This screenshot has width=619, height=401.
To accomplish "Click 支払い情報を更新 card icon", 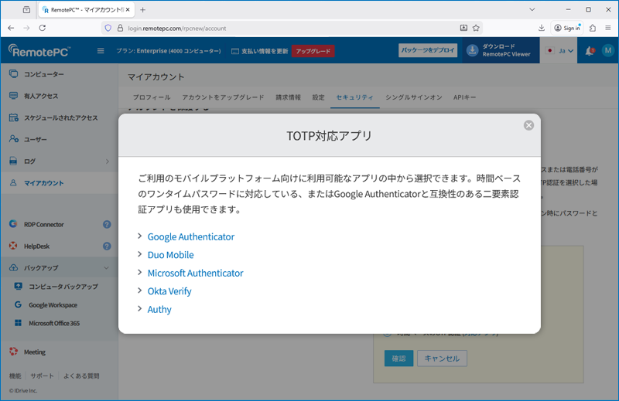I will 235,51.
